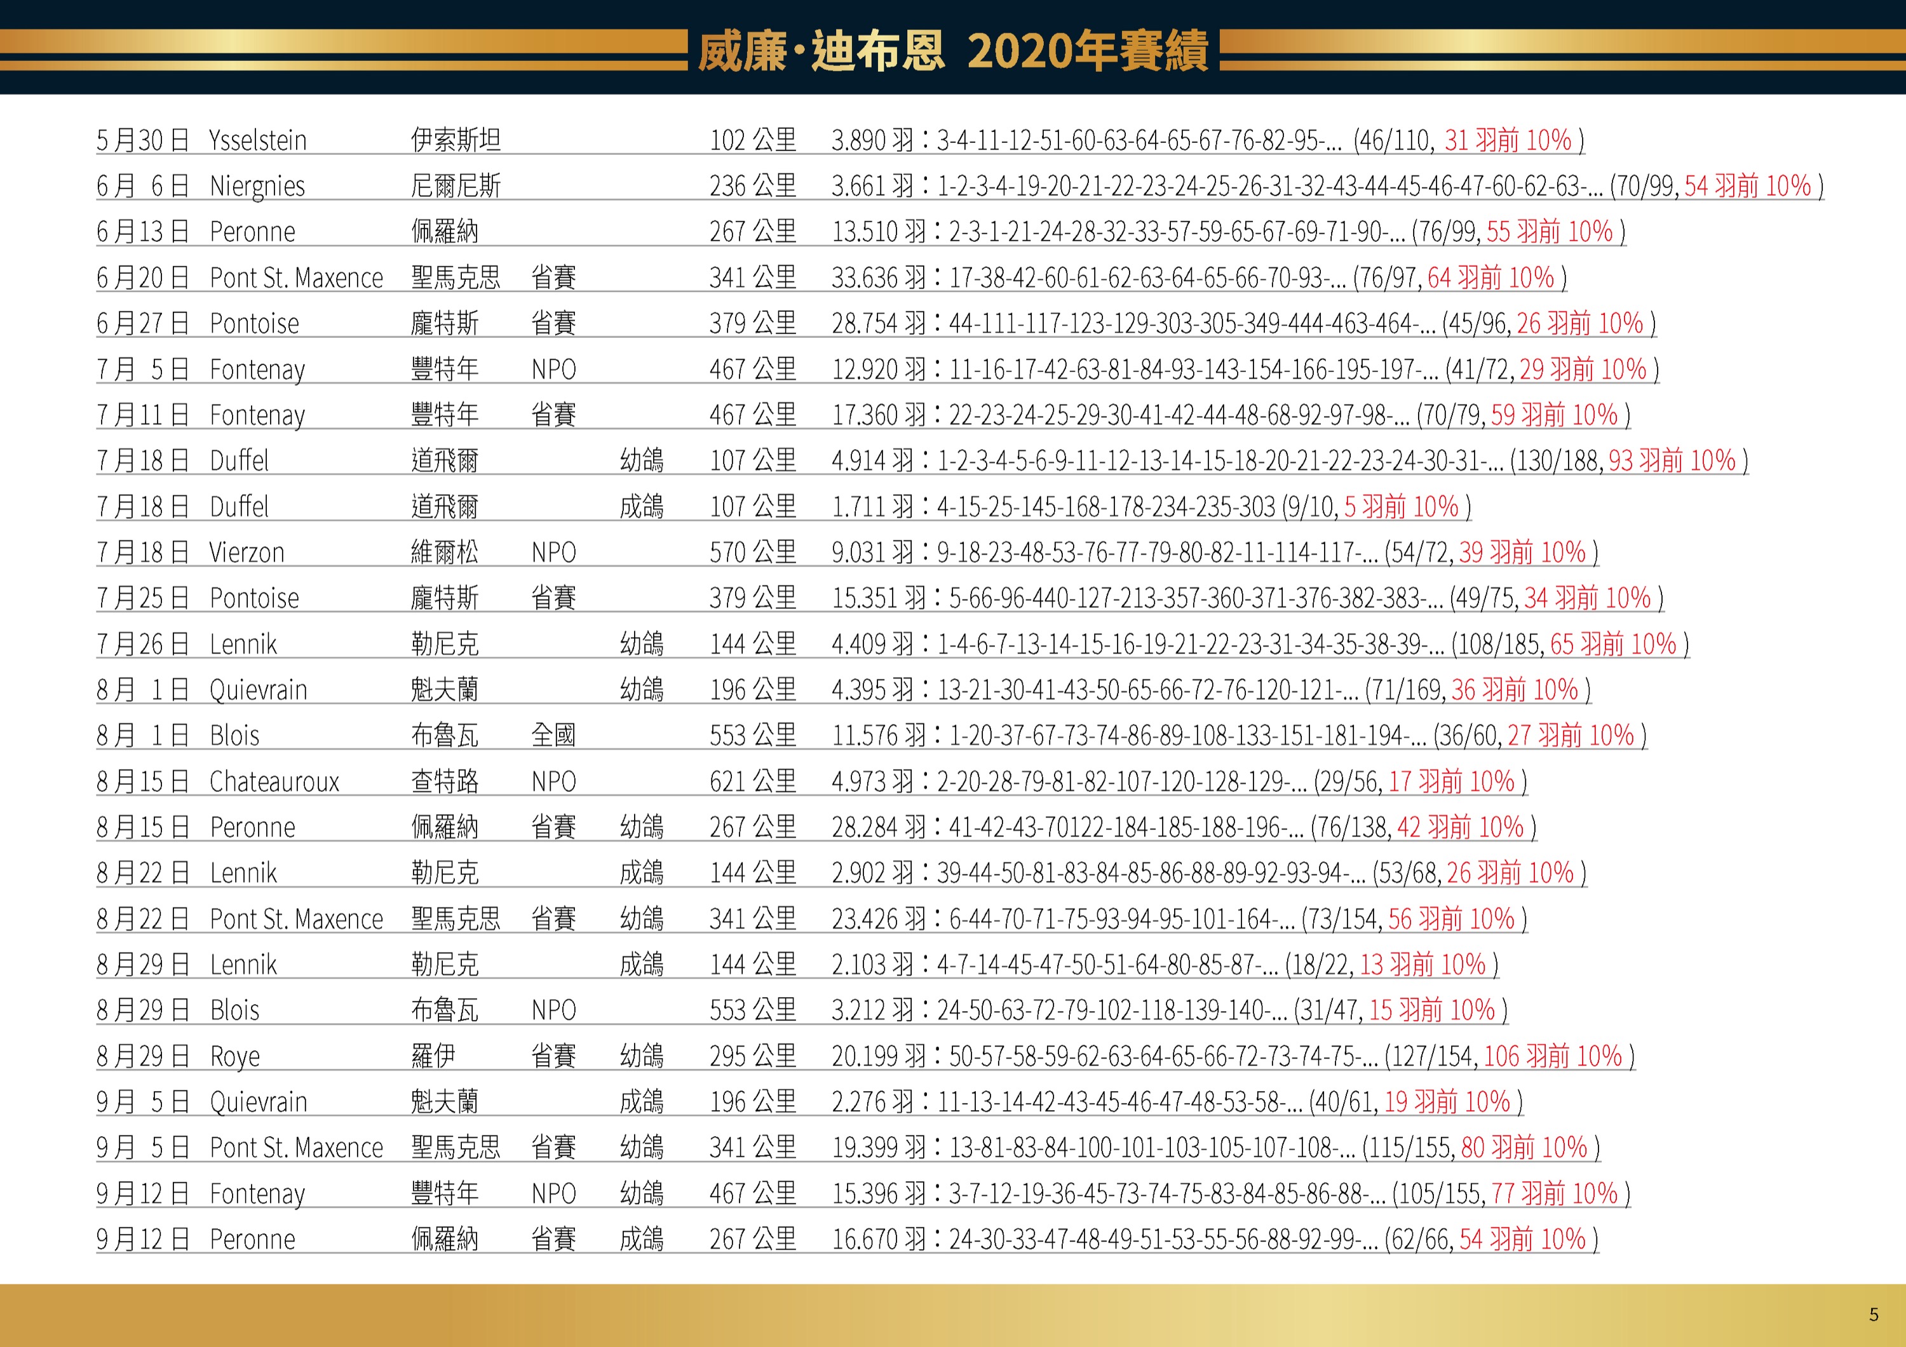Click red text 56 羽前 10%

(x=1452, y=919)
